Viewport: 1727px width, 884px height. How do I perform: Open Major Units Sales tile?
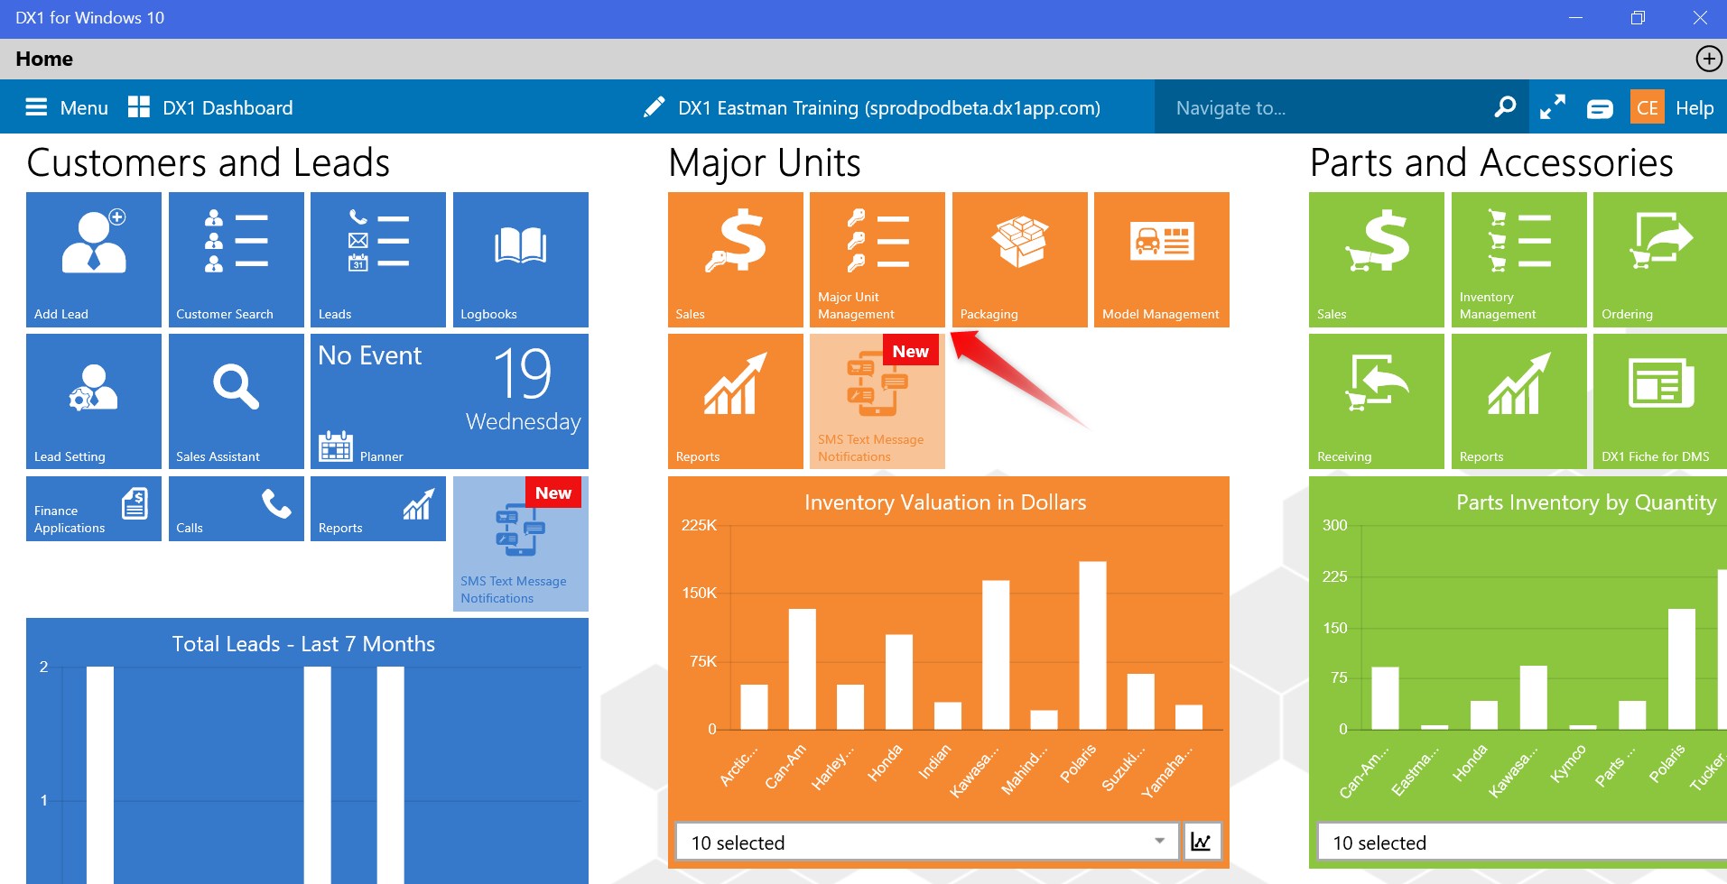click(736, 260)
